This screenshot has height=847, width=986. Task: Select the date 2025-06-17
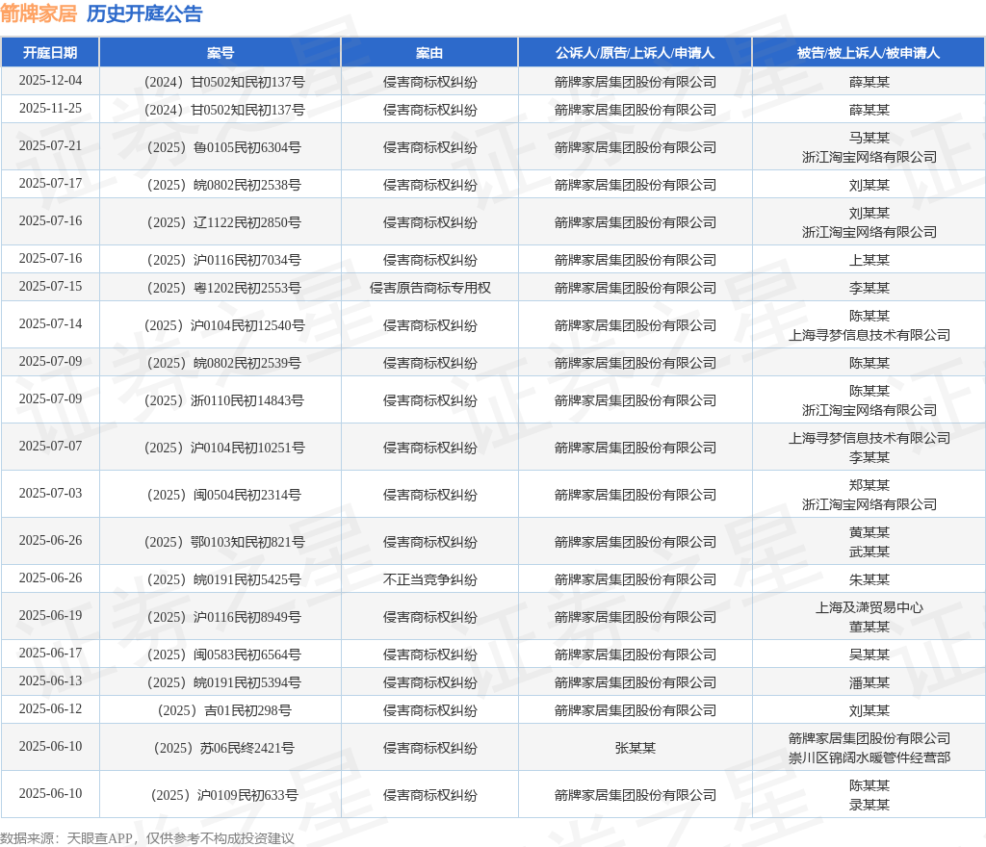(x=50, y=654)
